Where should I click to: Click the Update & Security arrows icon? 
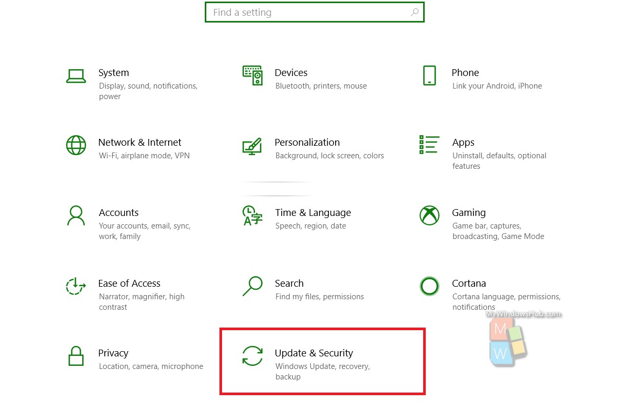coord(252,356)
